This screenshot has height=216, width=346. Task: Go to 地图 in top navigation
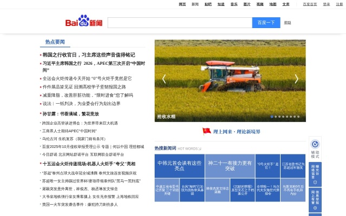(x=273, y=4)
